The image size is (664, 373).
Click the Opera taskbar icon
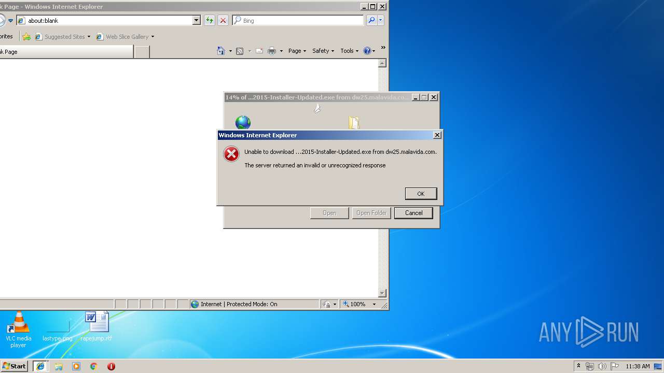coord(111,366)
